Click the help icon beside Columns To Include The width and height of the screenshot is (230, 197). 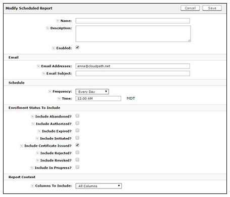pos(32,186)
